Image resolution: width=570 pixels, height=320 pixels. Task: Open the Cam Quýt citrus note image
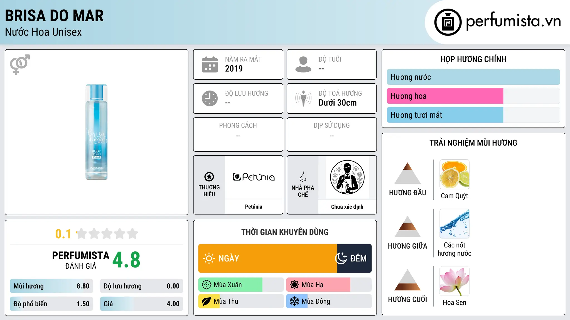[454, 174]
